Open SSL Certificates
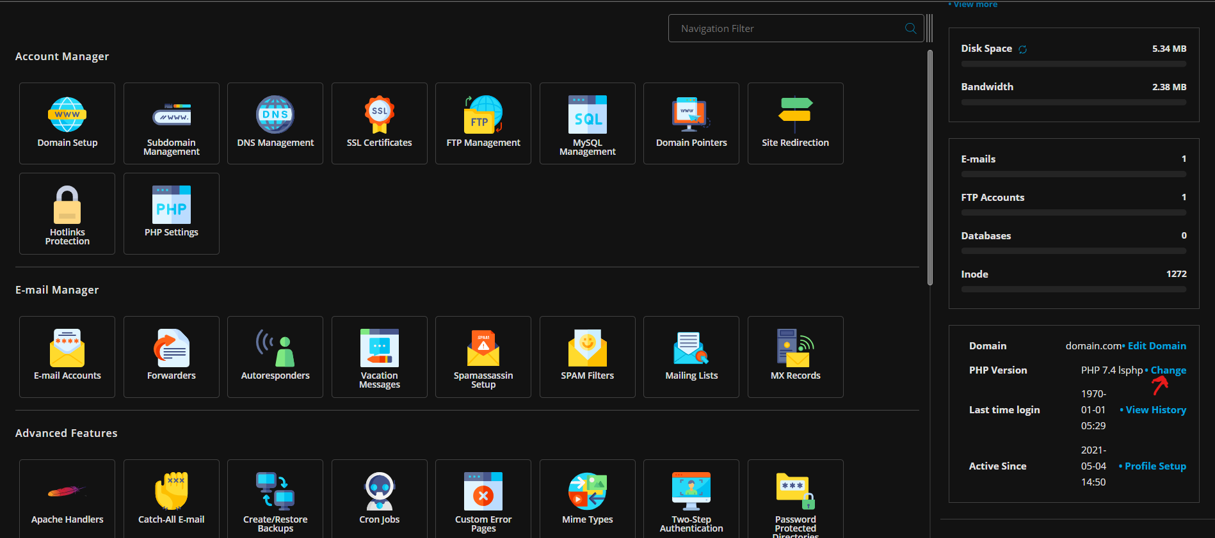 pos(380,123)
